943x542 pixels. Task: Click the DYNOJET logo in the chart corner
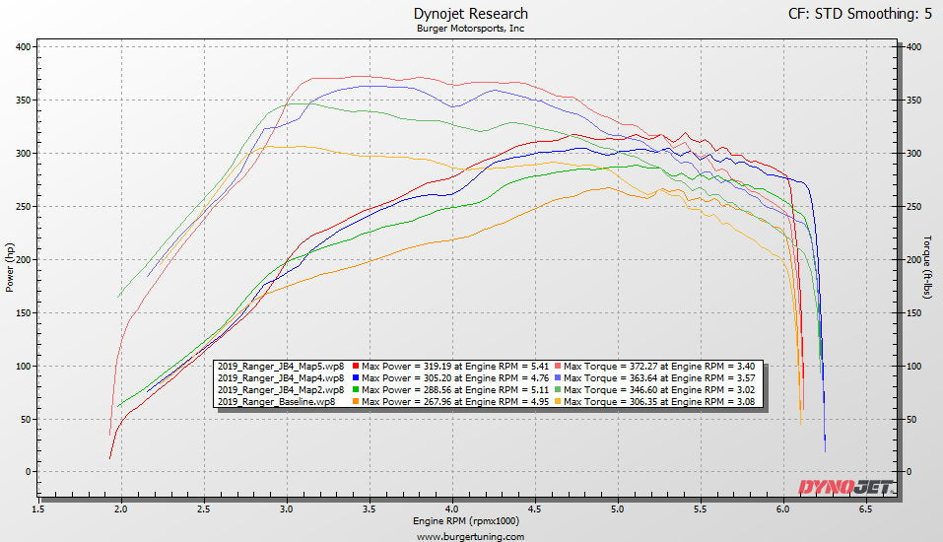point(844,487)
